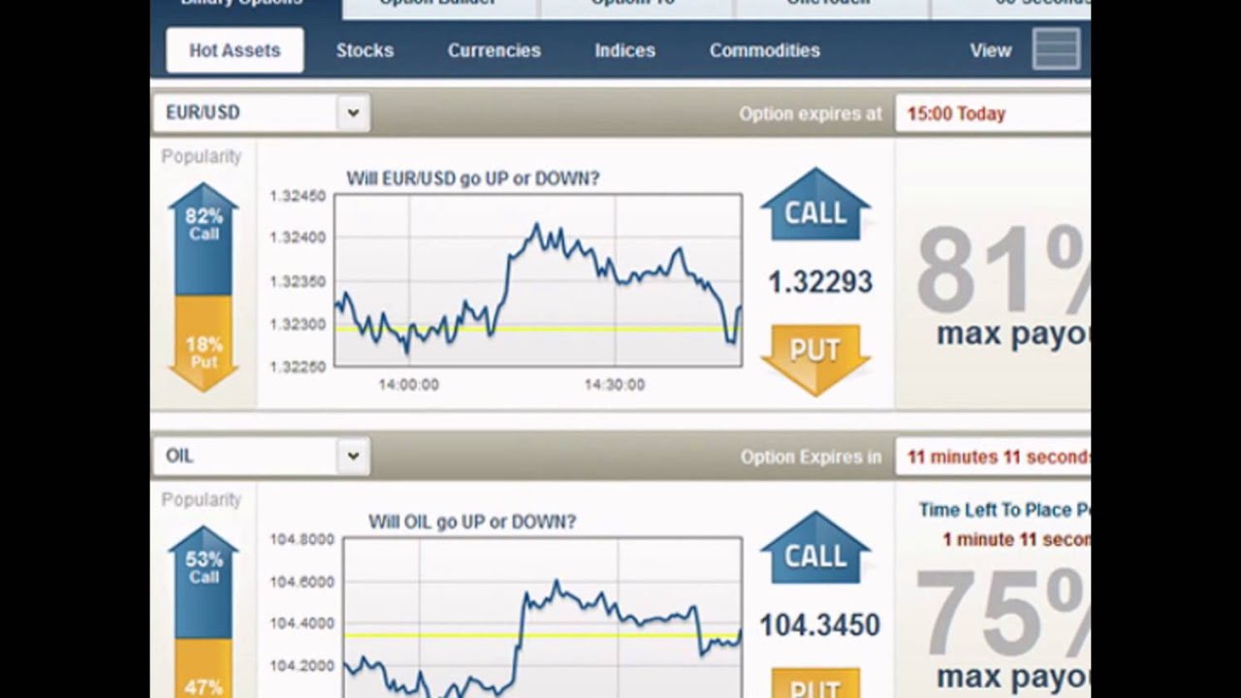Open the Stocks category
The width and height of the screenshot is (1241, 698).
point(365,50)
